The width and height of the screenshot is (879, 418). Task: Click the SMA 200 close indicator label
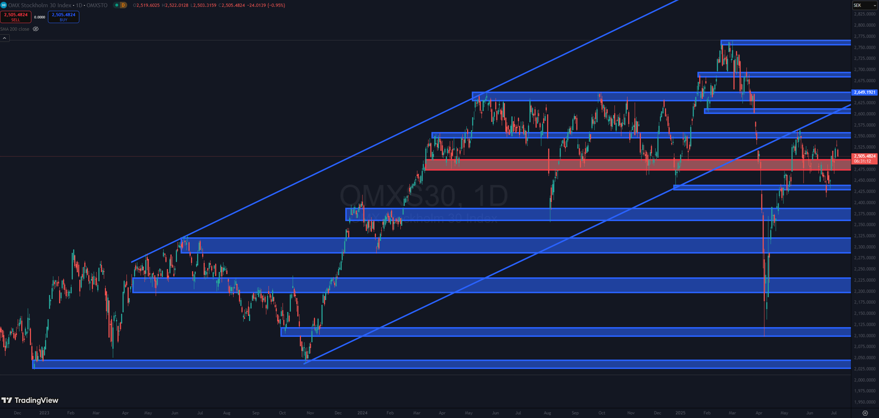[15, 29]
